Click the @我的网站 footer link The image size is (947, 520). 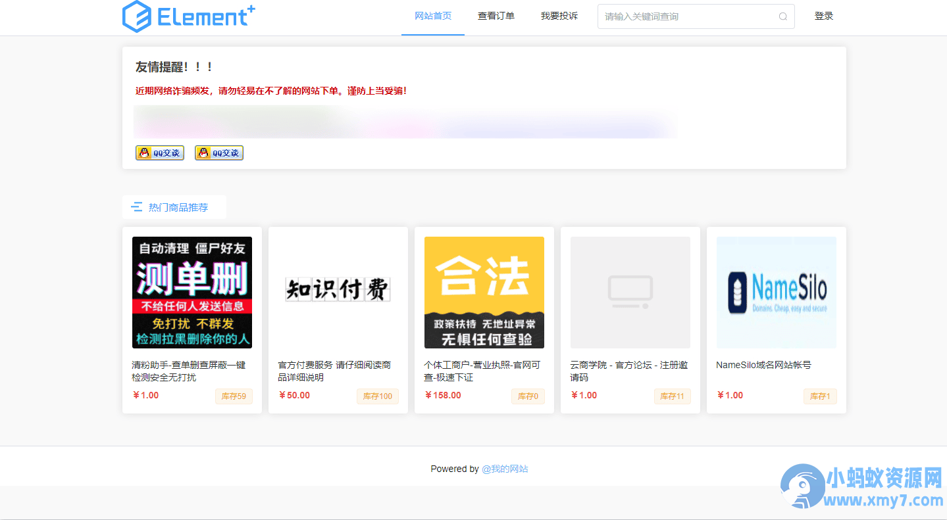[505, 469]
